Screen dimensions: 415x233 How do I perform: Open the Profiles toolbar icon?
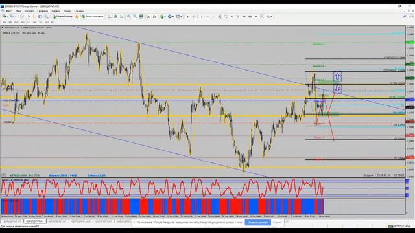(12, 16)
